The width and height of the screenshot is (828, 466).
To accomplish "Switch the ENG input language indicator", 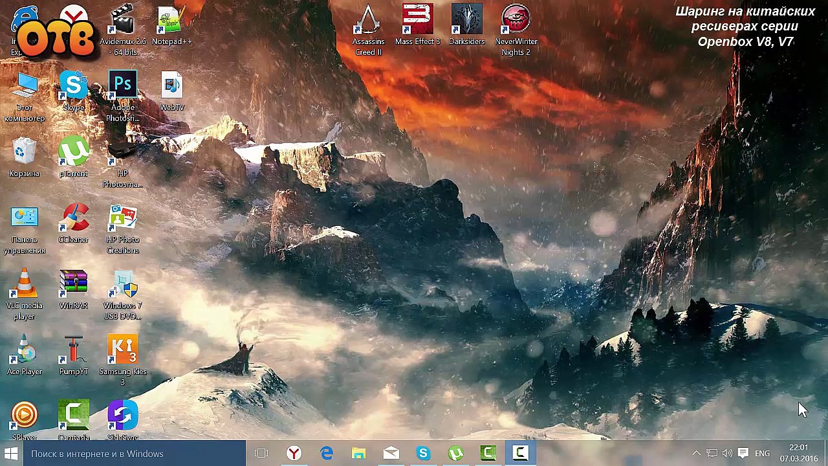I will click(762, 454).
